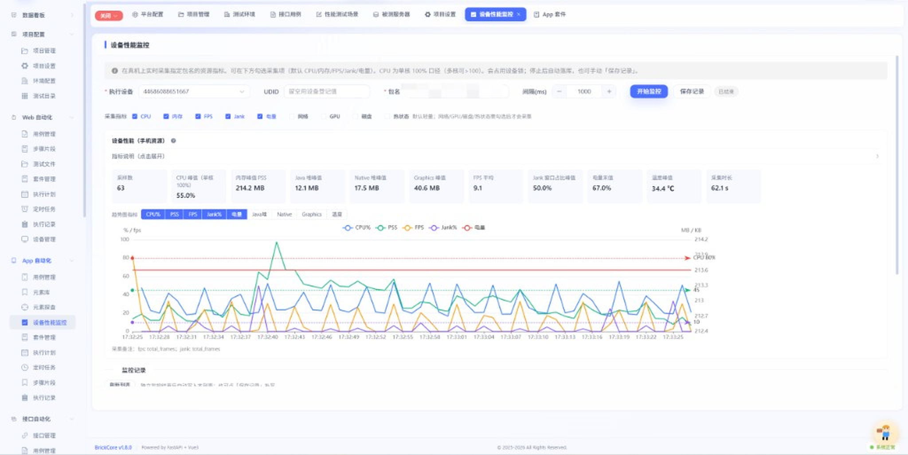Open 定时任务 icon under Web 自动化
This screenshot has width=908, height=455.
tap(25, 209)
